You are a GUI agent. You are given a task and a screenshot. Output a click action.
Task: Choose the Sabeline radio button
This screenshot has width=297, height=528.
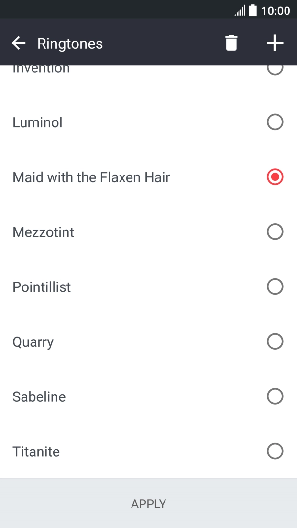click(x=275, y=396)
